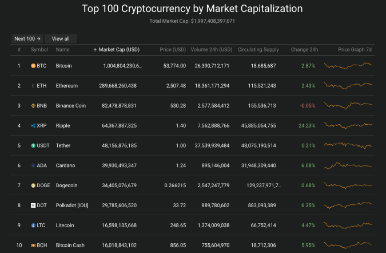This screenshot has height=253, width=386.
Task: Open Polkadot's 7-day price graph
Action: pos(348,205)
